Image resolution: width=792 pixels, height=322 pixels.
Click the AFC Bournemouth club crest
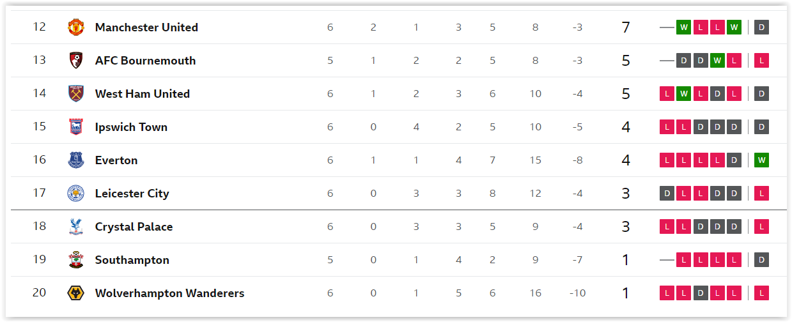76,61
